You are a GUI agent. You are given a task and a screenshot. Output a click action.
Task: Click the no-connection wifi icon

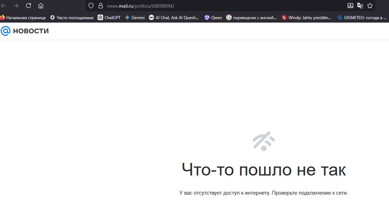(x=264, y=141)
